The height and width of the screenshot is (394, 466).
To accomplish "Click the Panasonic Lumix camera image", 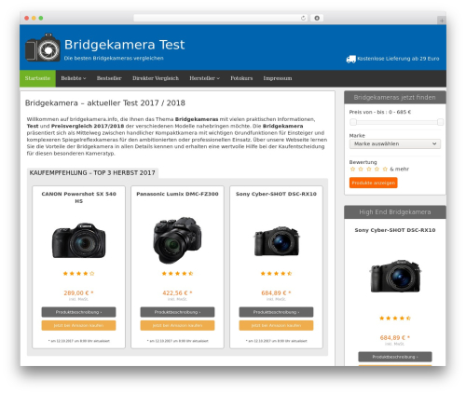I will [177, 240].
